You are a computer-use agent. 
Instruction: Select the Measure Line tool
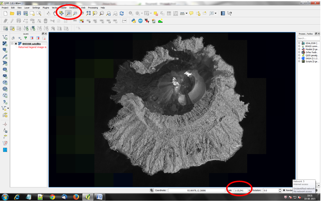[x=182, y=13]
